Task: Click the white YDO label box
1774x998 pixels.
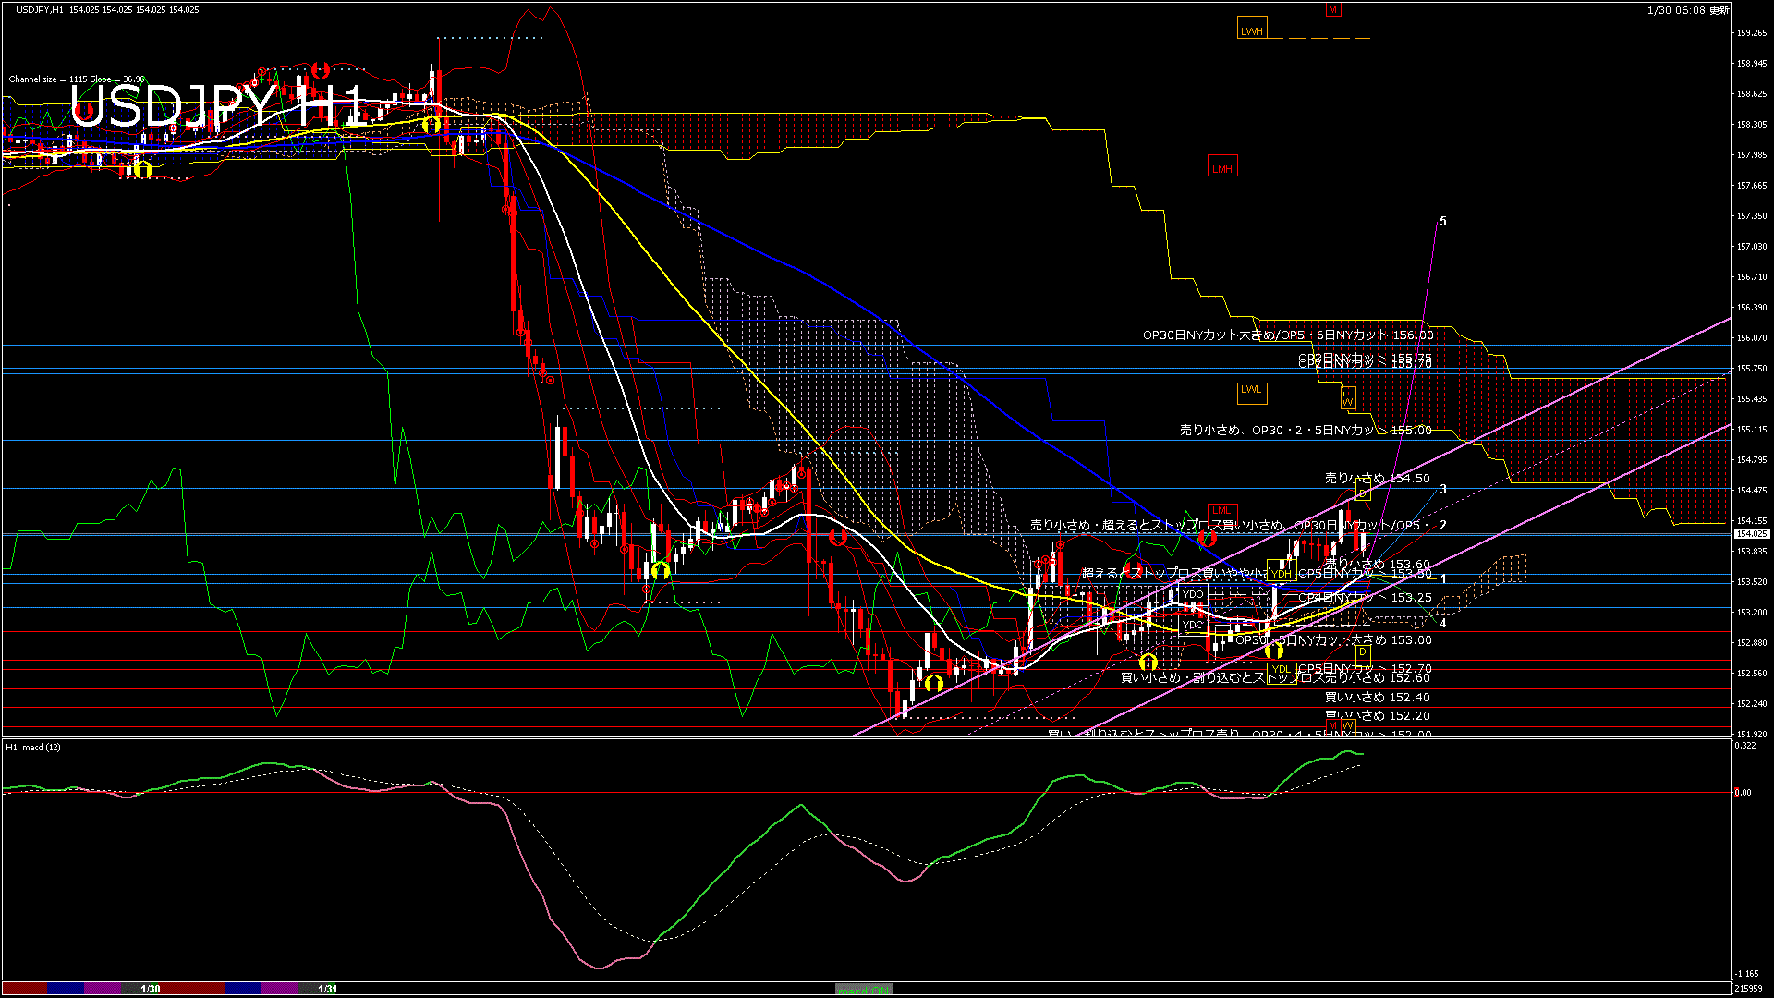Action: (1193, 594)
